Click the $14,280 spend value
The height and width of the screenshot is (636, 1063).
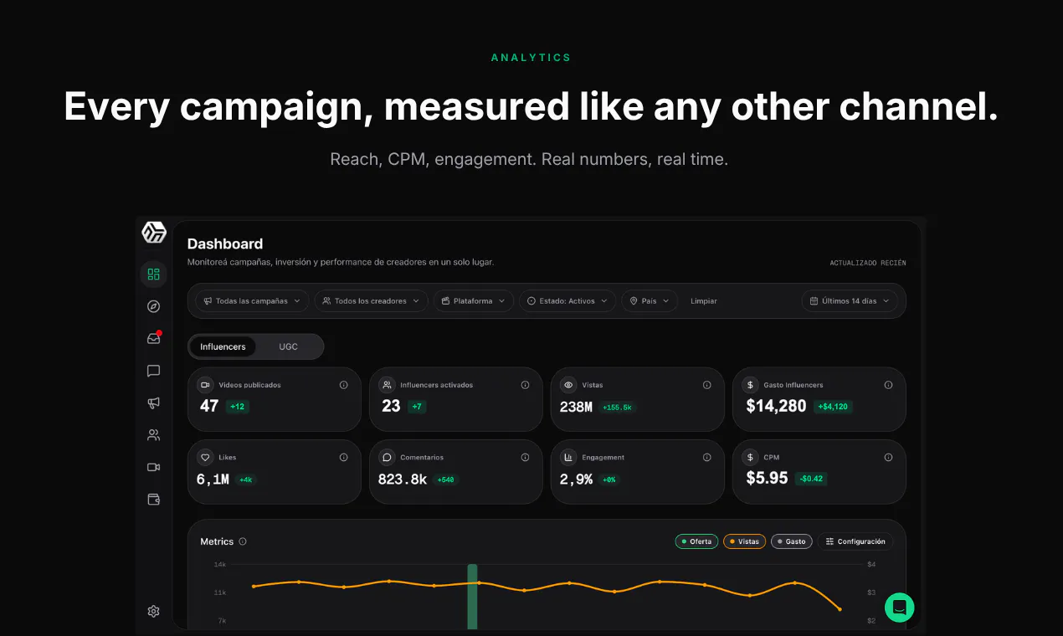click(776, 406)
